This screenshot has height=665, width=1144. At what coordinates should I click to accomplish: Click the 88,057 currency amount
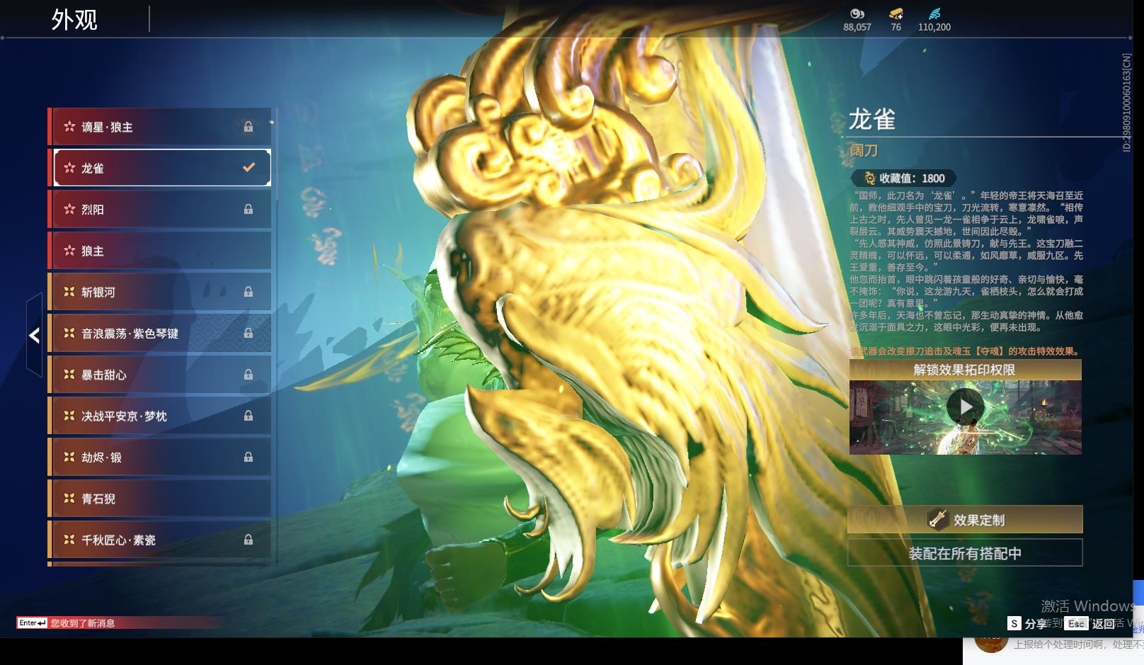click(857, 27)
